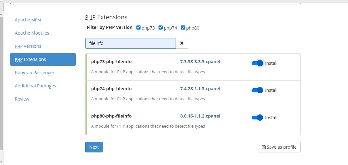Click version link 8.0.16-1.1.2.cpanel
348x165 pixels.
[200, 116]
